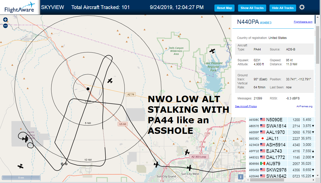Click the AZ 303 Loop road label
This screenshot has width=321, height=183.
pyautogui.click(x=199, y=157)
